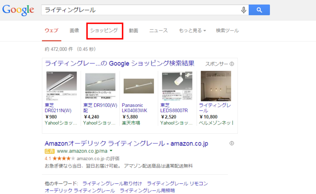Click Yahoo!ショッ… seller under ¥980
The height and width of the screenshot is (194, 316).
coord(61,123)
